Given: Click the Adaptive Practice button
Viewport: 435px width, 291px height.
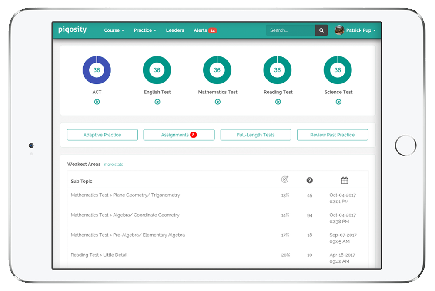Looking at the screenshot, I should click(x=102, y=135).
